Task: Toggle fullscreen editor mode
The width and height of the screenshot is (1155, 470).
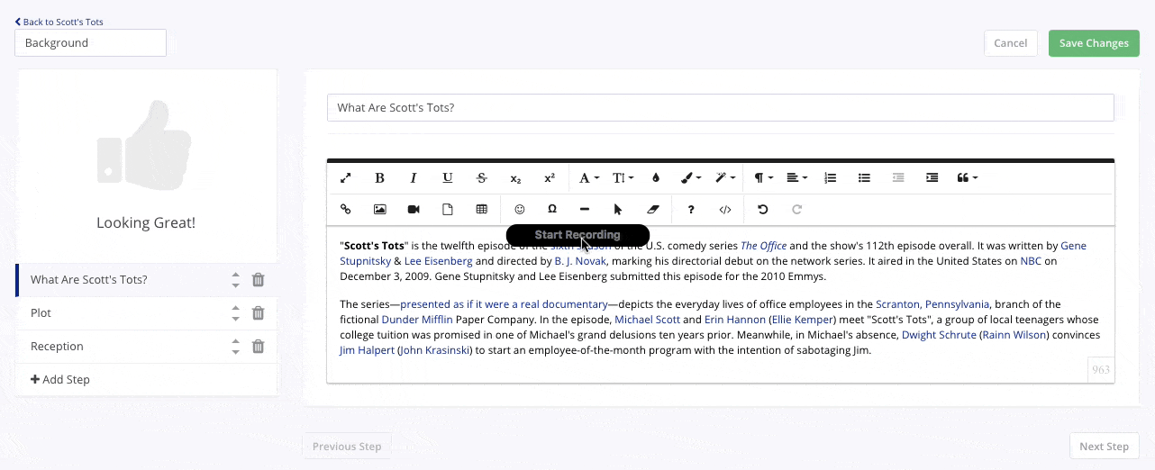Action: click(345, 178)
